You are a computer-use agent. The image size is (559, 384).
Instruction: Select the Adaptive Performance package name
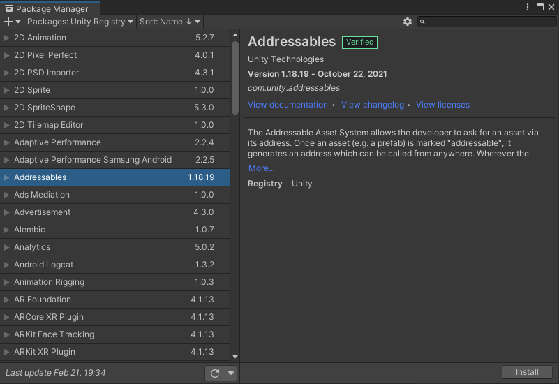(57, 142)
